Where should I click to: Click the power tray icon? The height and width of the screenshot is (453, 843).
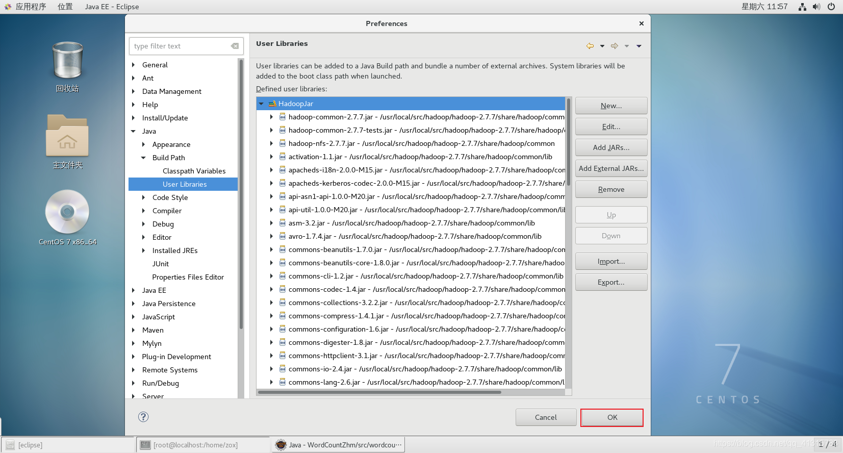tap(831, 7)
